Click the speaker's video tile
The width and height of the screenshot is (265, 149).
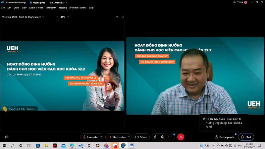pyautogui.click(x=195, y=76)
